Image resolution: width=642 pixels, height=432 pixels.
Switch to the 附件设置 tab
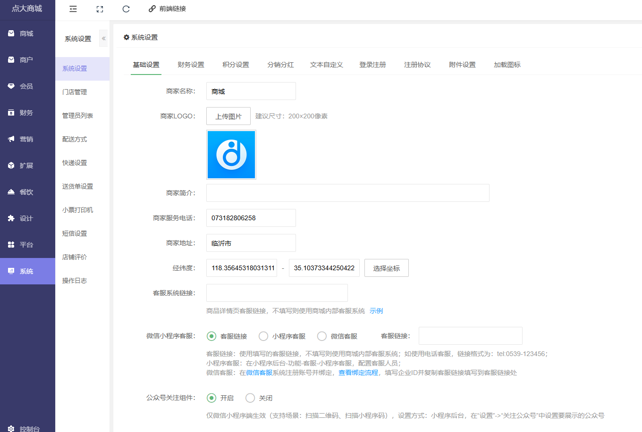(462, 65)
